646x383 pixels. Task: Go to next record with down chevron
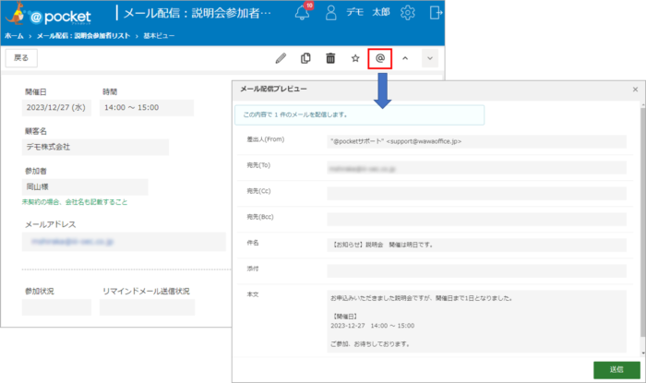click(x=430, y=58)
